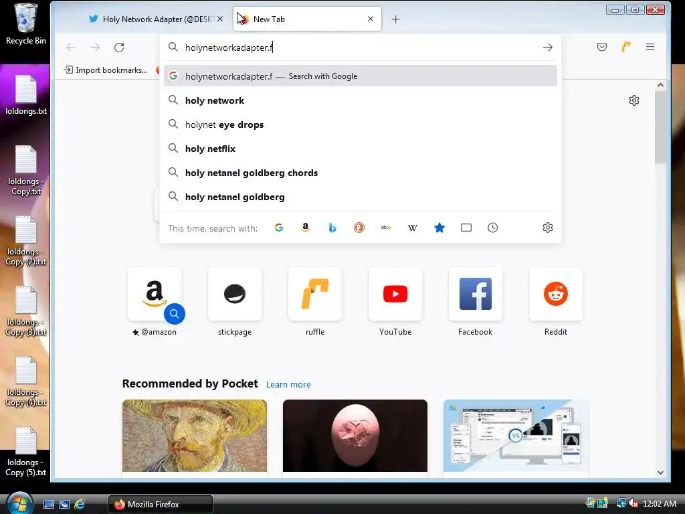Select loldongs - Copy (2).txt file icon

[x=26, y=241]
